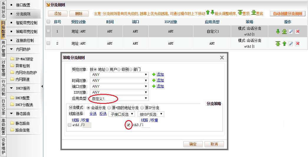Image resolution: width=308 pixels, height=157 pixels.
Task: Edit rule 1 with the pencil icon
Action: (291, 32)
